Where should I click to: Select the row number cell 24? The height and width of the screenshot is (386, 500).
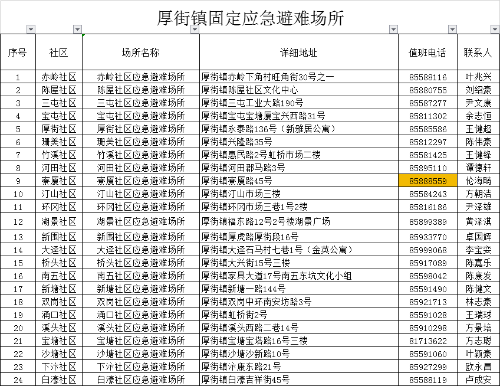[x=18, y=380]
